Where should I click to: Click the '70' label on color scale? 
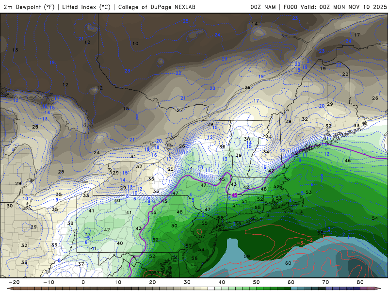(325, 282)
